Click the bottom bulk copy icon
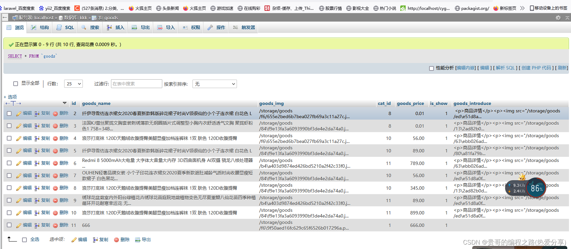Viewport: 571px width, 249px height. click(x=95, y=240)
